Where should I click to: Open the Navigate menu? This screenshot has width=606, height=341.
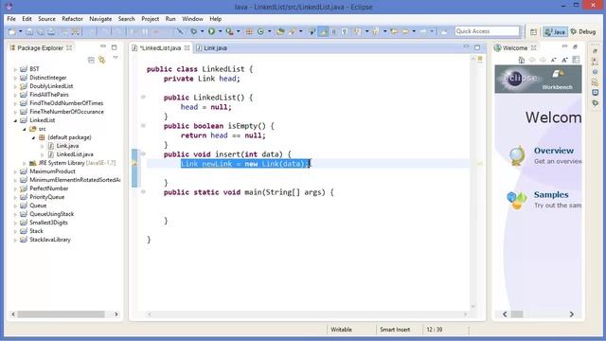pos(100,19)
